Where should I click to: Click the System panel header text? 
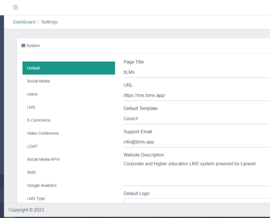33,46
